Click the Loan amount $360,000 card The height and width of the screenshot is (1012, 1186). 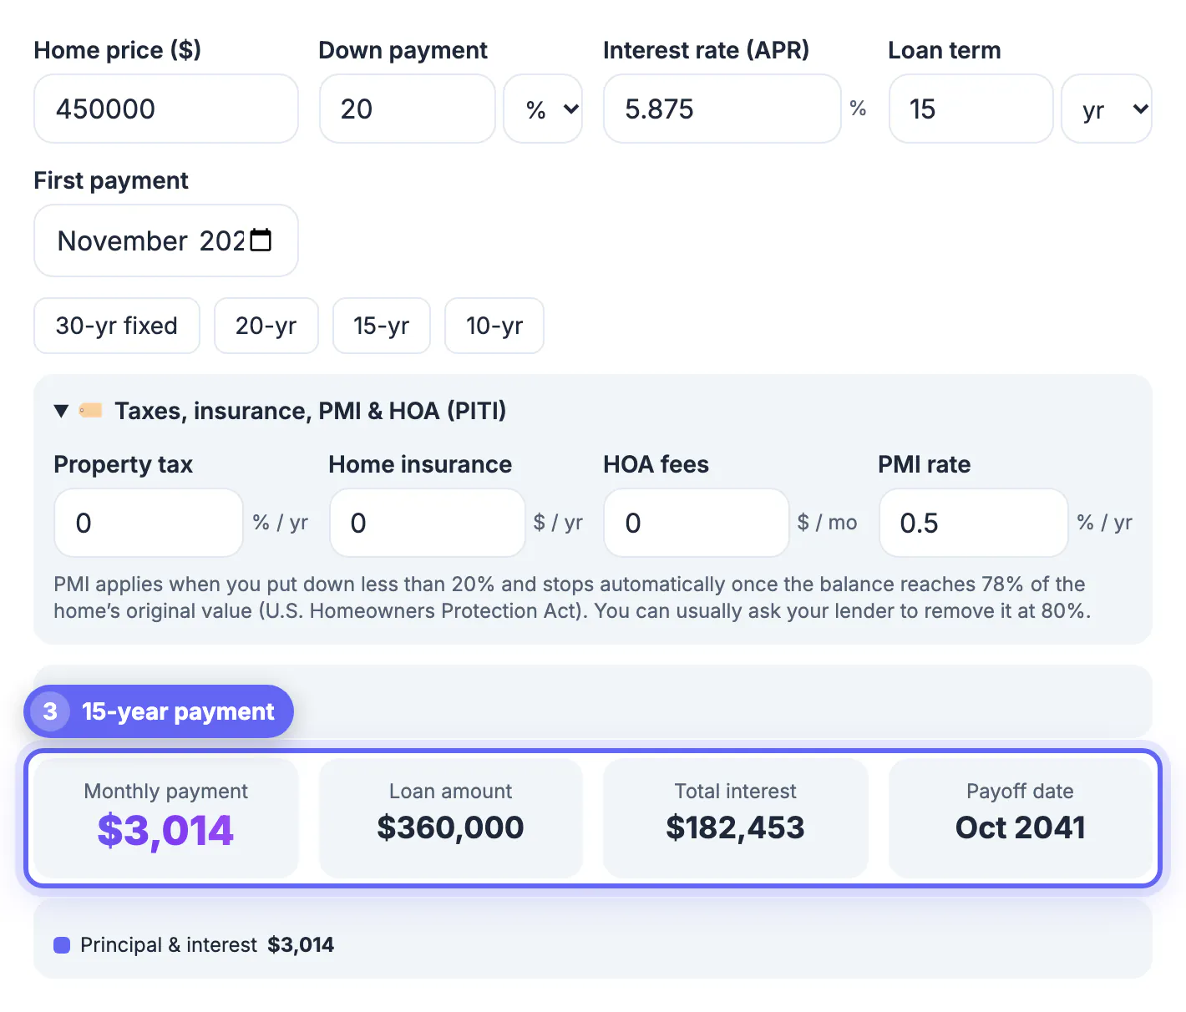pos(451,817)
